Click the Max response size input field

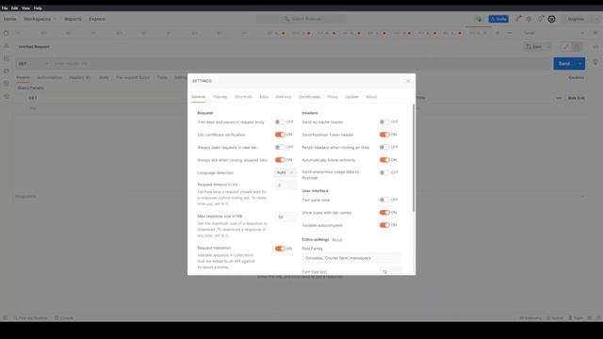click(x=285, y=218)
